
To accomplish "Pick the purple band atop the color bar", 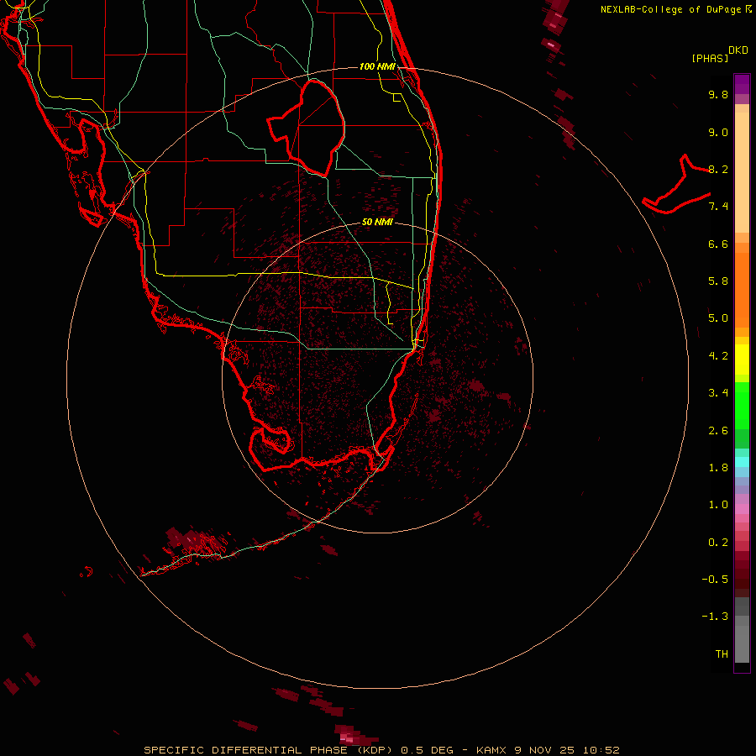I will pos(742,84).
